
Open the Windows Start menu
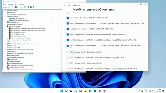pyautogui.click(x=61, y=91)
